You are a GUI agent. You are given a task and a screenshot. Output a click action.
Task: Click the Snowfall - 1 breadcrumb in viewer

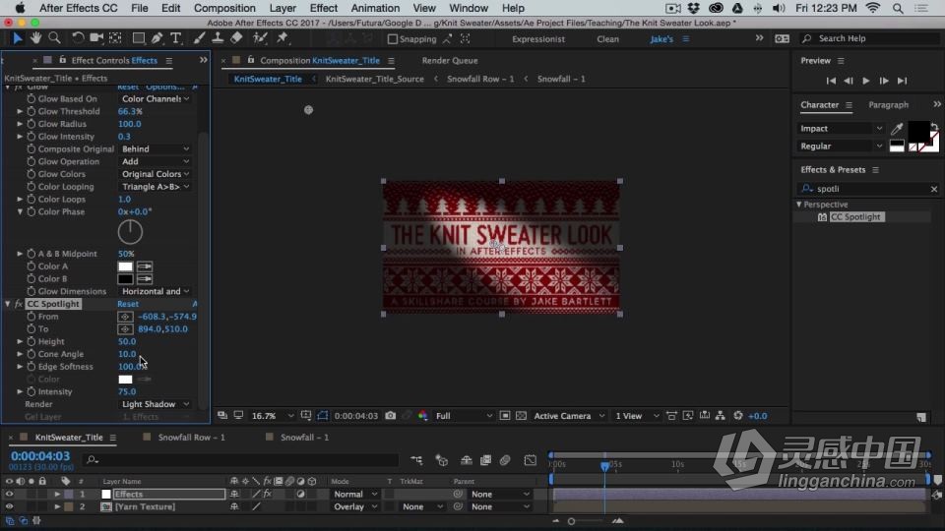561,79
